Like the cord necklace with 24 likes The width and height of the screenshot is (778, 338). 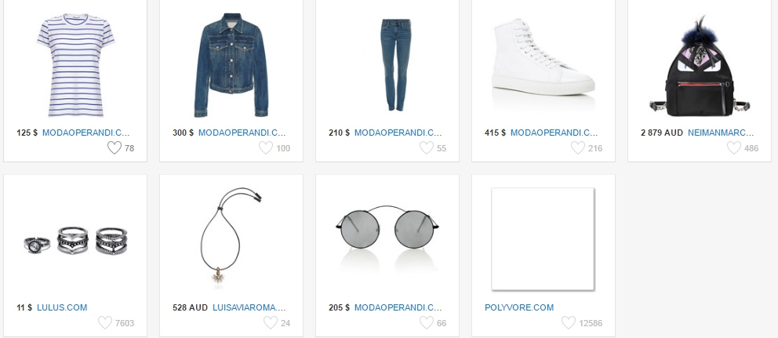(271, 322)
